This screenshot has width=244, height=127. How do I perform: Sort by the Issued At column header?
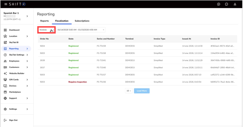pyautogui.click(x=187, y=39)
